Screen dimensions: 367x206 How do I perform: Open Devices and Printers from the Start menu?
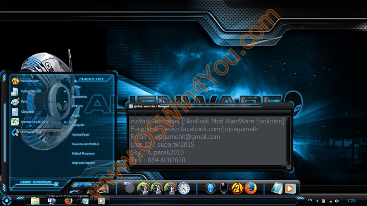click(x=86, y=144)
